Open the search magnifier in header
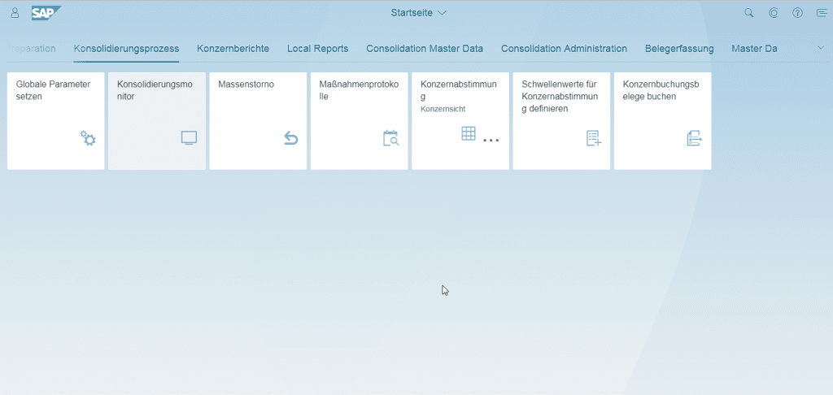 pyautogui.click(x=749, y=13)
